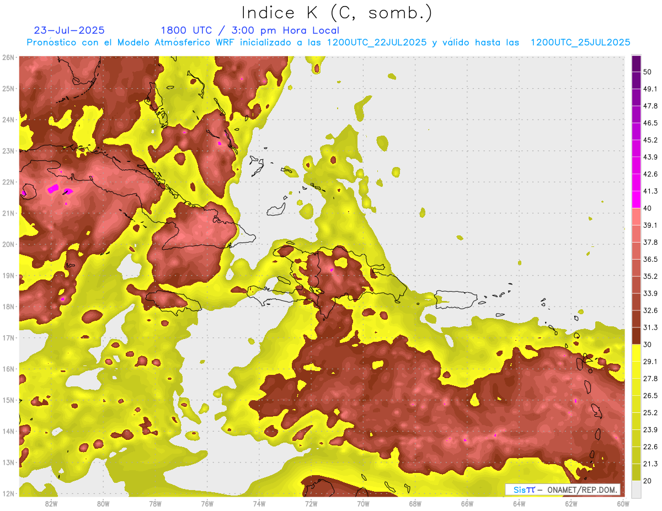
Task: Click the 13N latitude label
Action: click(8, 462)
